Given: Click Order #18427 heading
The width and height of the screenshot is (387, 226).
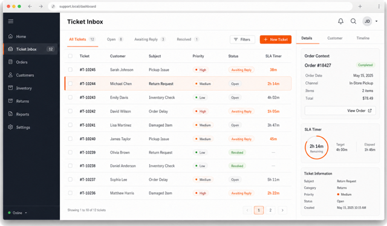Looking at the screenshot, I should click(317, 65).
